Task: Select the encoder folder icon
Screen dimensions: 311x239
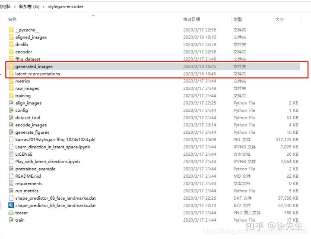Action: pyautogui.click(x=11, y=52)
